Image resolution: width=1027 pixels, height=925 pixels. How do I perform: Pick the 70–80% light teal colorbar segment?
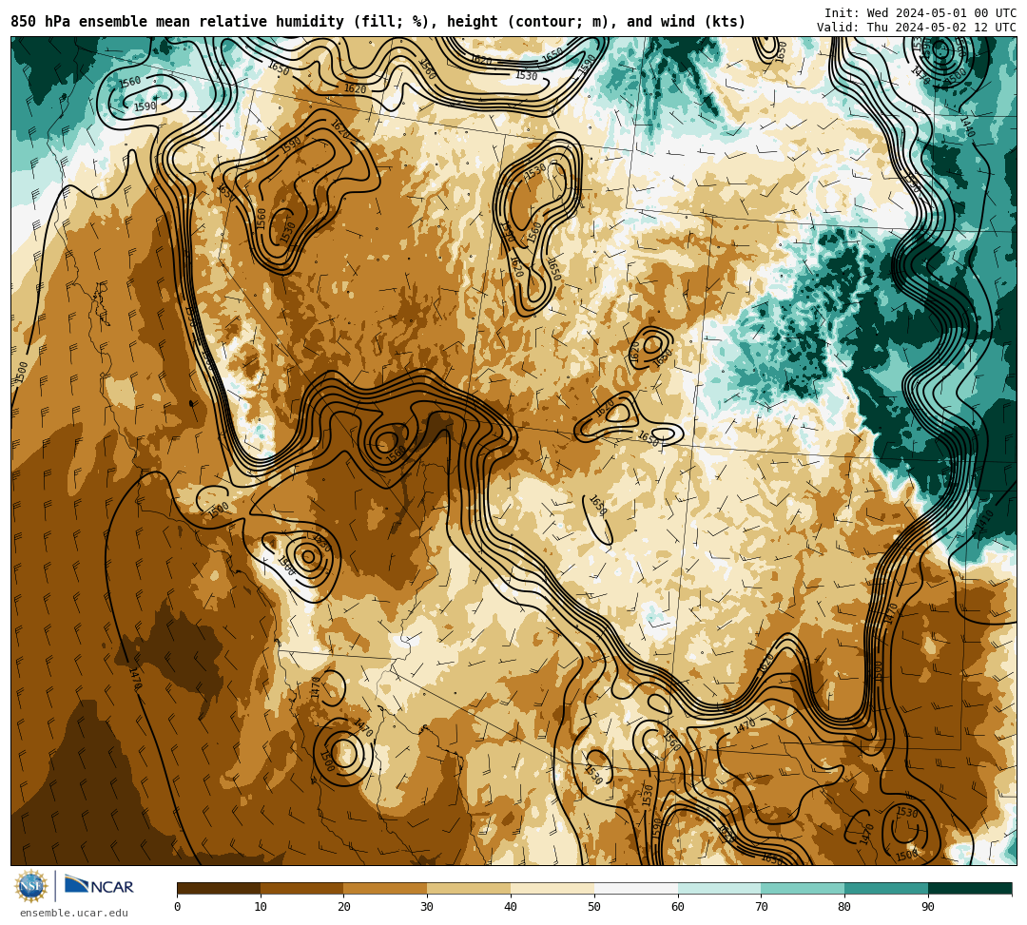click(803, 888)
